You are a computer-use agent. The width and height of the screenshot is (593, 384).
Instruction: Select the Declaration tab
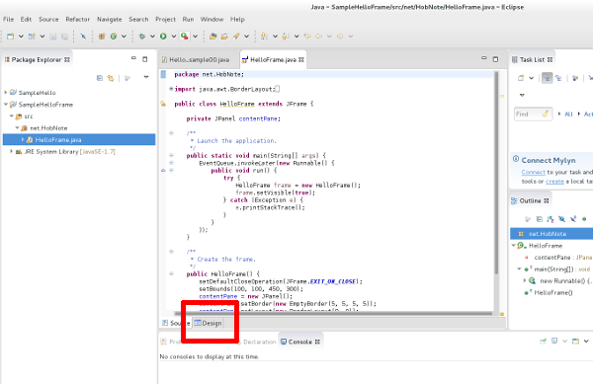click(259, 342)
